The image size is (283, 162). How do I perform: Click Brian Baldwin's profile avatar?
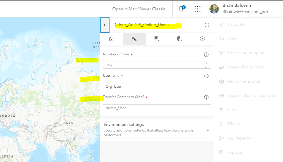pyautogui.click(x=214, y=9)
